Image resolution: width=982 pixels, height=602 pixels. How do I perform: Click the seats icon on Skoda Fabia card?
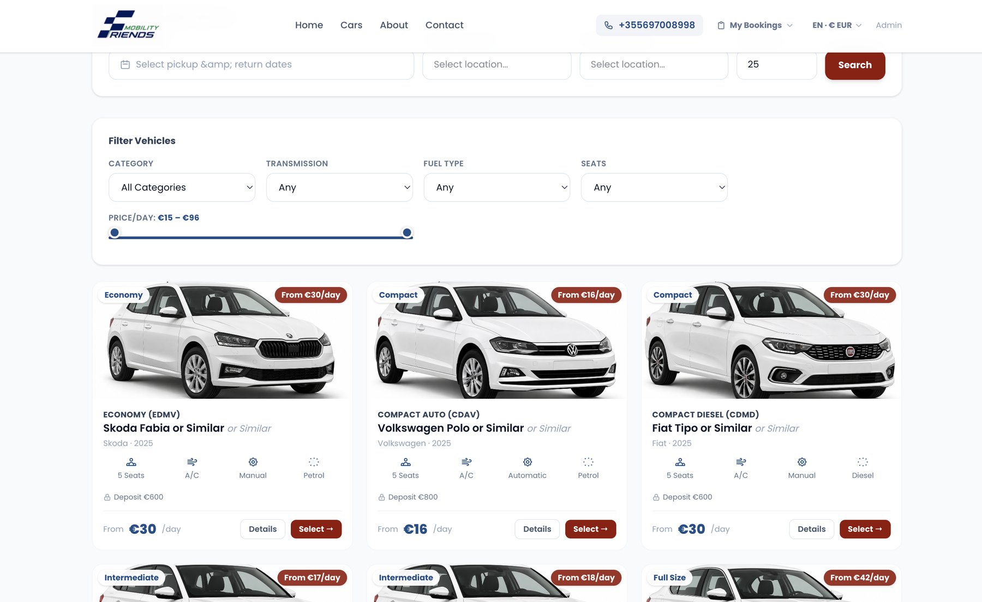[131, 462]
